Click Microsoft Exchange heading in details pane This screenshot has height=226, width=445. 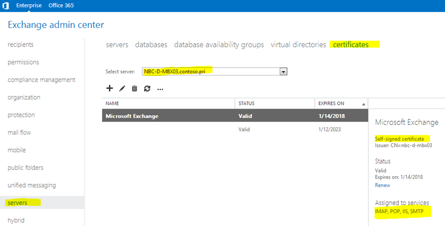(407, 122)
